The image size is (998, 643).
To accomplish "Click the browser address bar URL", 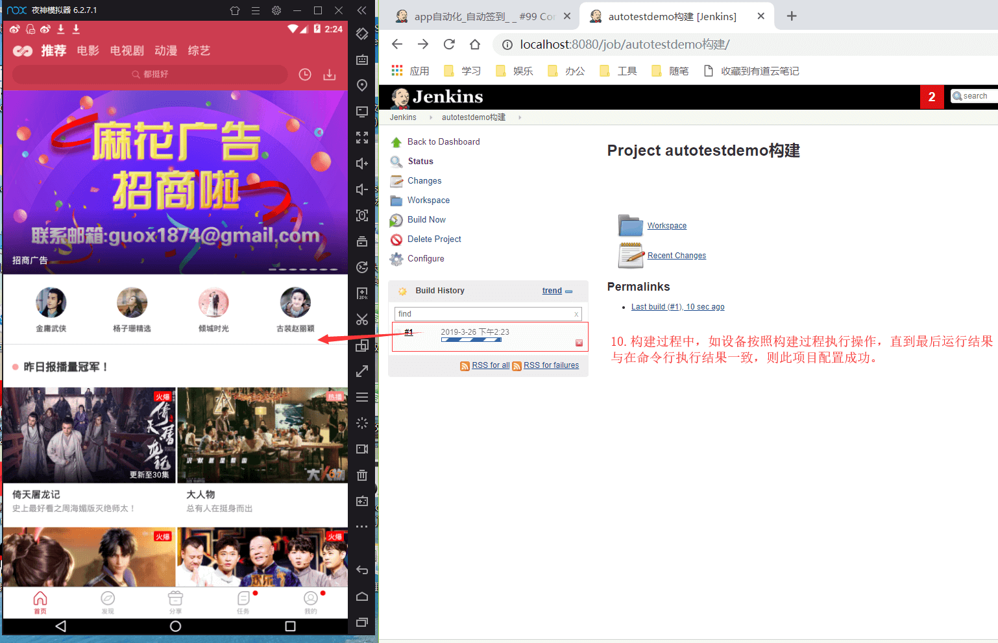I will pyautogui.click(x=625, y=44).
